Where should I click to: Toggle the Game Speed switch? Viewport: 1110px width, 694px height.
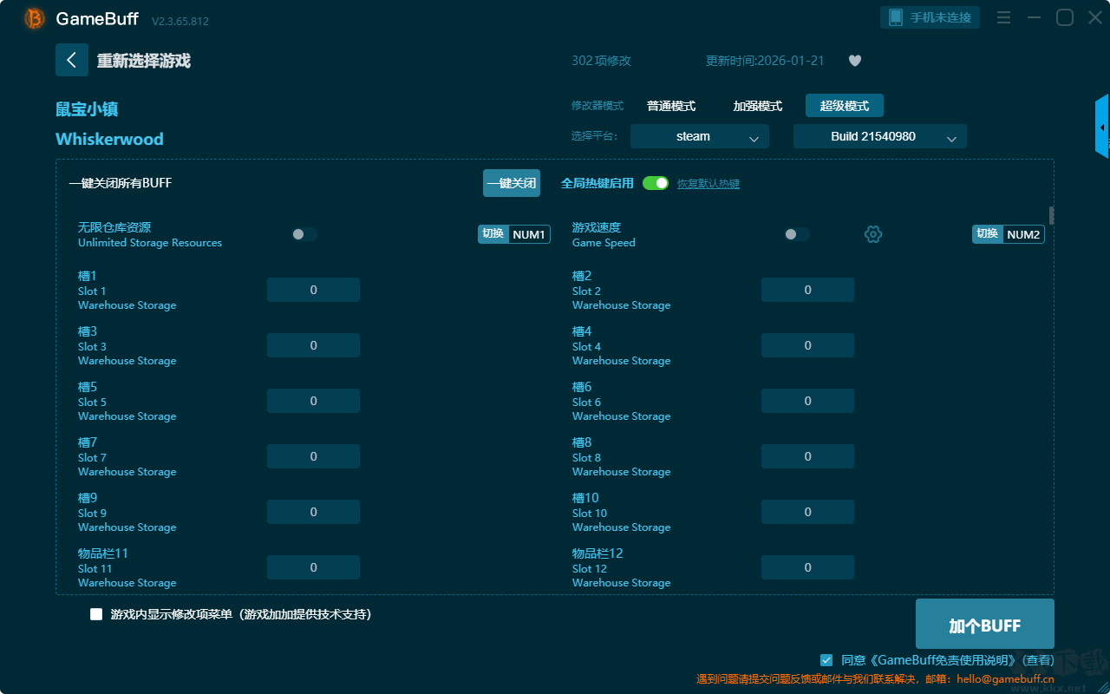(x=797, y=234)
